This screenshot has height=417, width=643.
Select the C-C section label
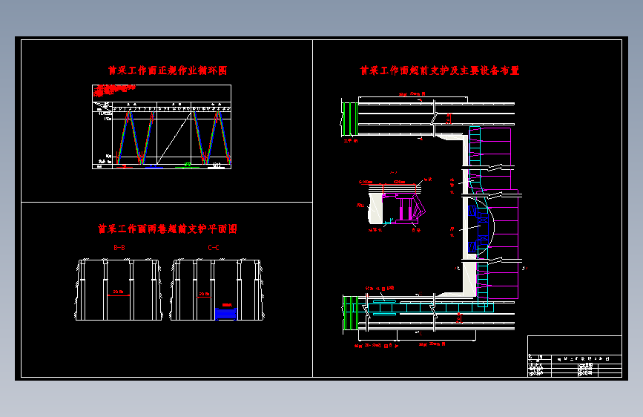(214, 248)
